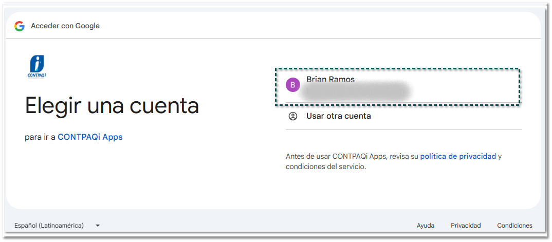Click the condiciones del servicio text
552x242 pixels.
pyautogui.click(x=326, y=166)
